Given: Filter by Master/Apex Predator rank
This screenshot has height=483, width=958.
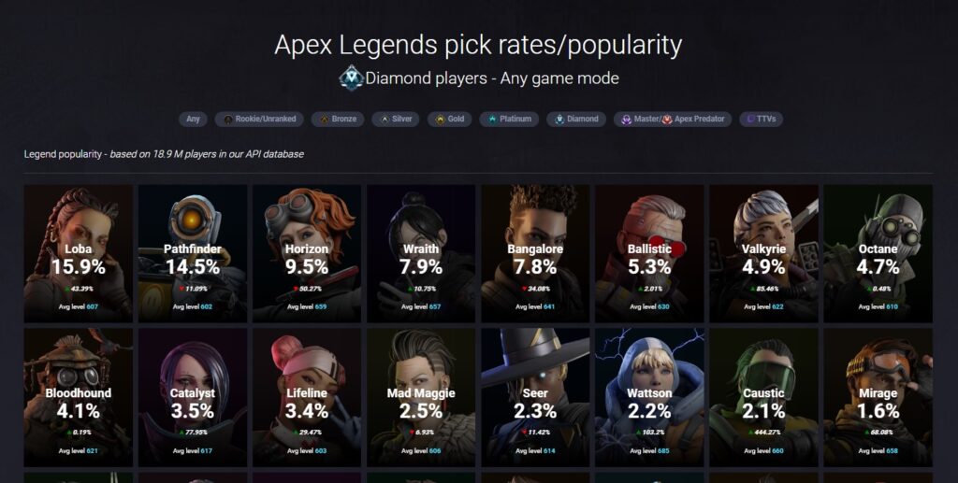Looking at the screenshot, I should (x=673, y=119).
